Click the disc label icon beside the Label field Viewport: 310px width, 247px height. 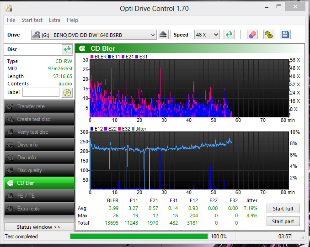67,92
